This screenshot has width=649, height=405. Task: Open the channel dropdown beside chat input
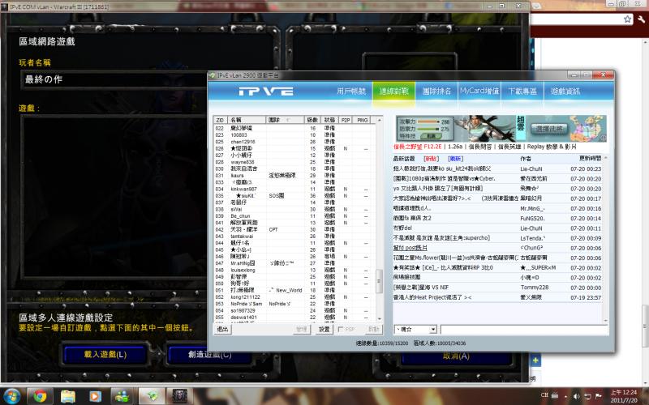(433, 330)
